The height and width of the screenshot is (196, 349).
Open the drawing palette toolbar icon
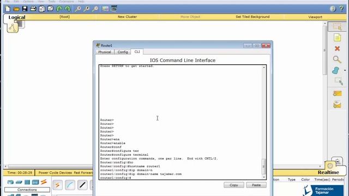(105, 9)
